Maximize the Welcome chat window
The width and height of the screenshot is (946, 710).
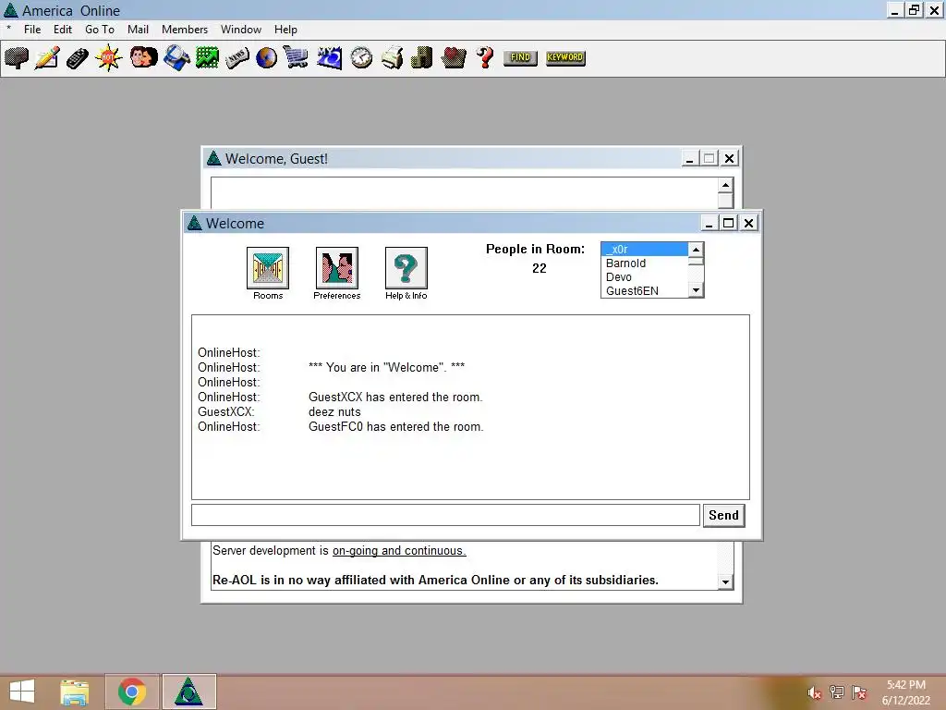728,224
